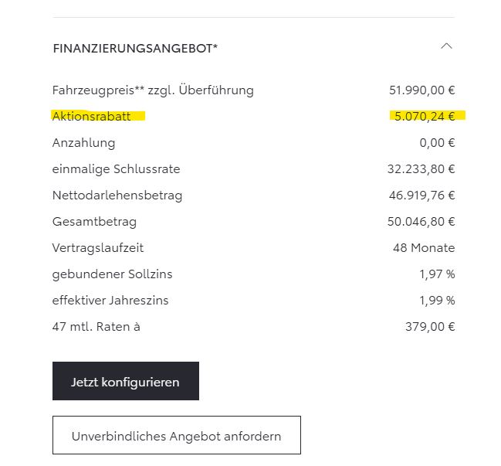The height and width of the screenshot is (466, 501).
Task: Click the 50.046,80 € total amount
Action: 421,222
